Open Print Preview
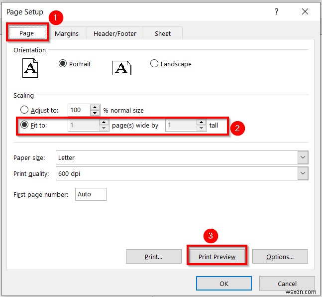This screenshot has width=322, height=297. point(217,257)
